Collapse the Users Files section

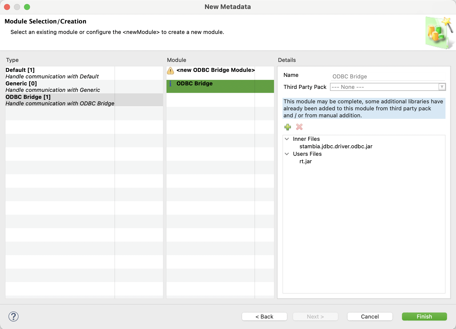coord(287,154)
